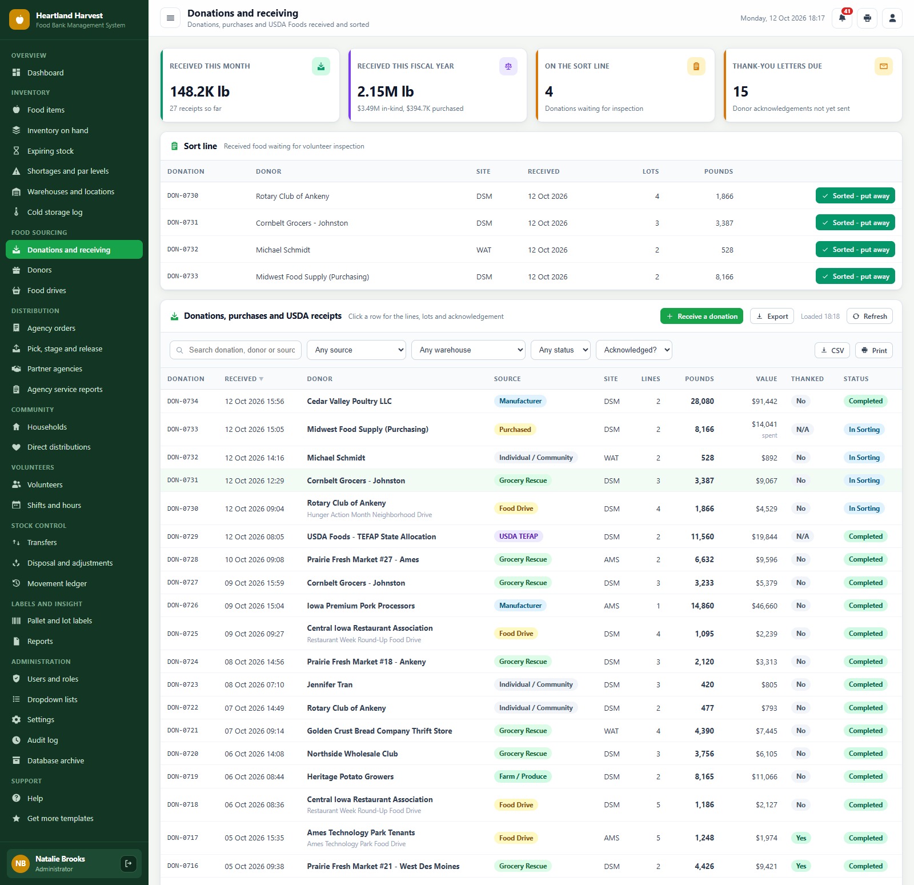Click the envelope icon on Thank-You Letters Due card
914x885 pixels.
pyautogui.click(x=884, y=66)
